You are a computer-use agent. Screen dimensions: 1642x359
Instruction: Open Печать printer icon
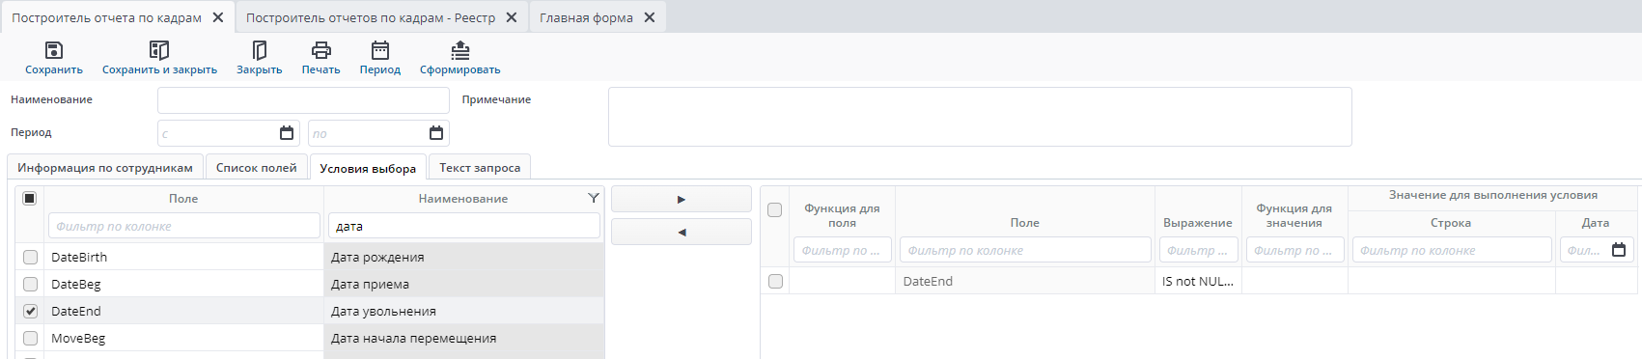click(x=320, y=50)
